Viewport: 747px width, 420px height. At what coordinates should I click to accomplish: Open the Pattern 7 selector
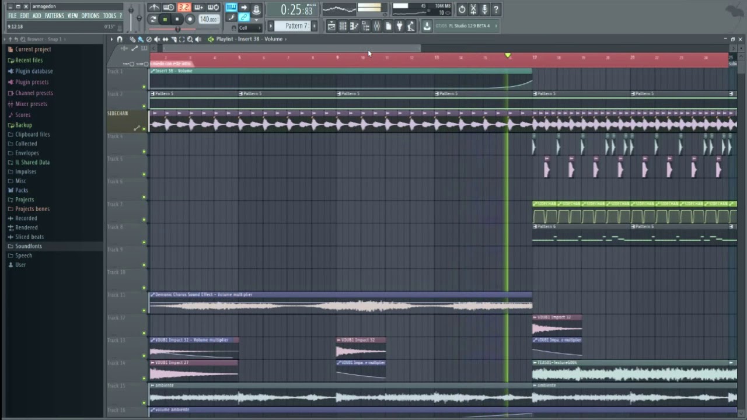[294, 26]
